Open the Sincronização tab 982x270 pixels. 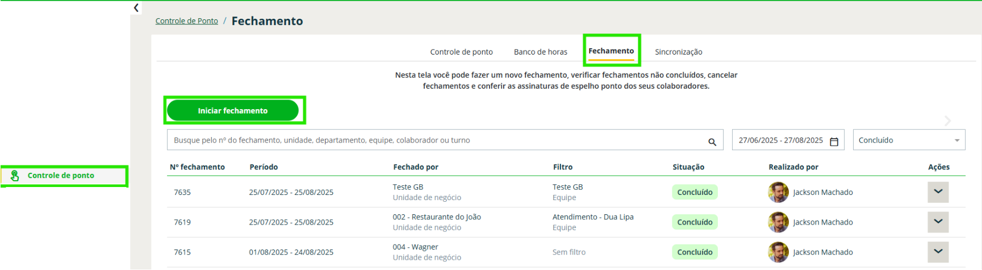pos(678,52)
